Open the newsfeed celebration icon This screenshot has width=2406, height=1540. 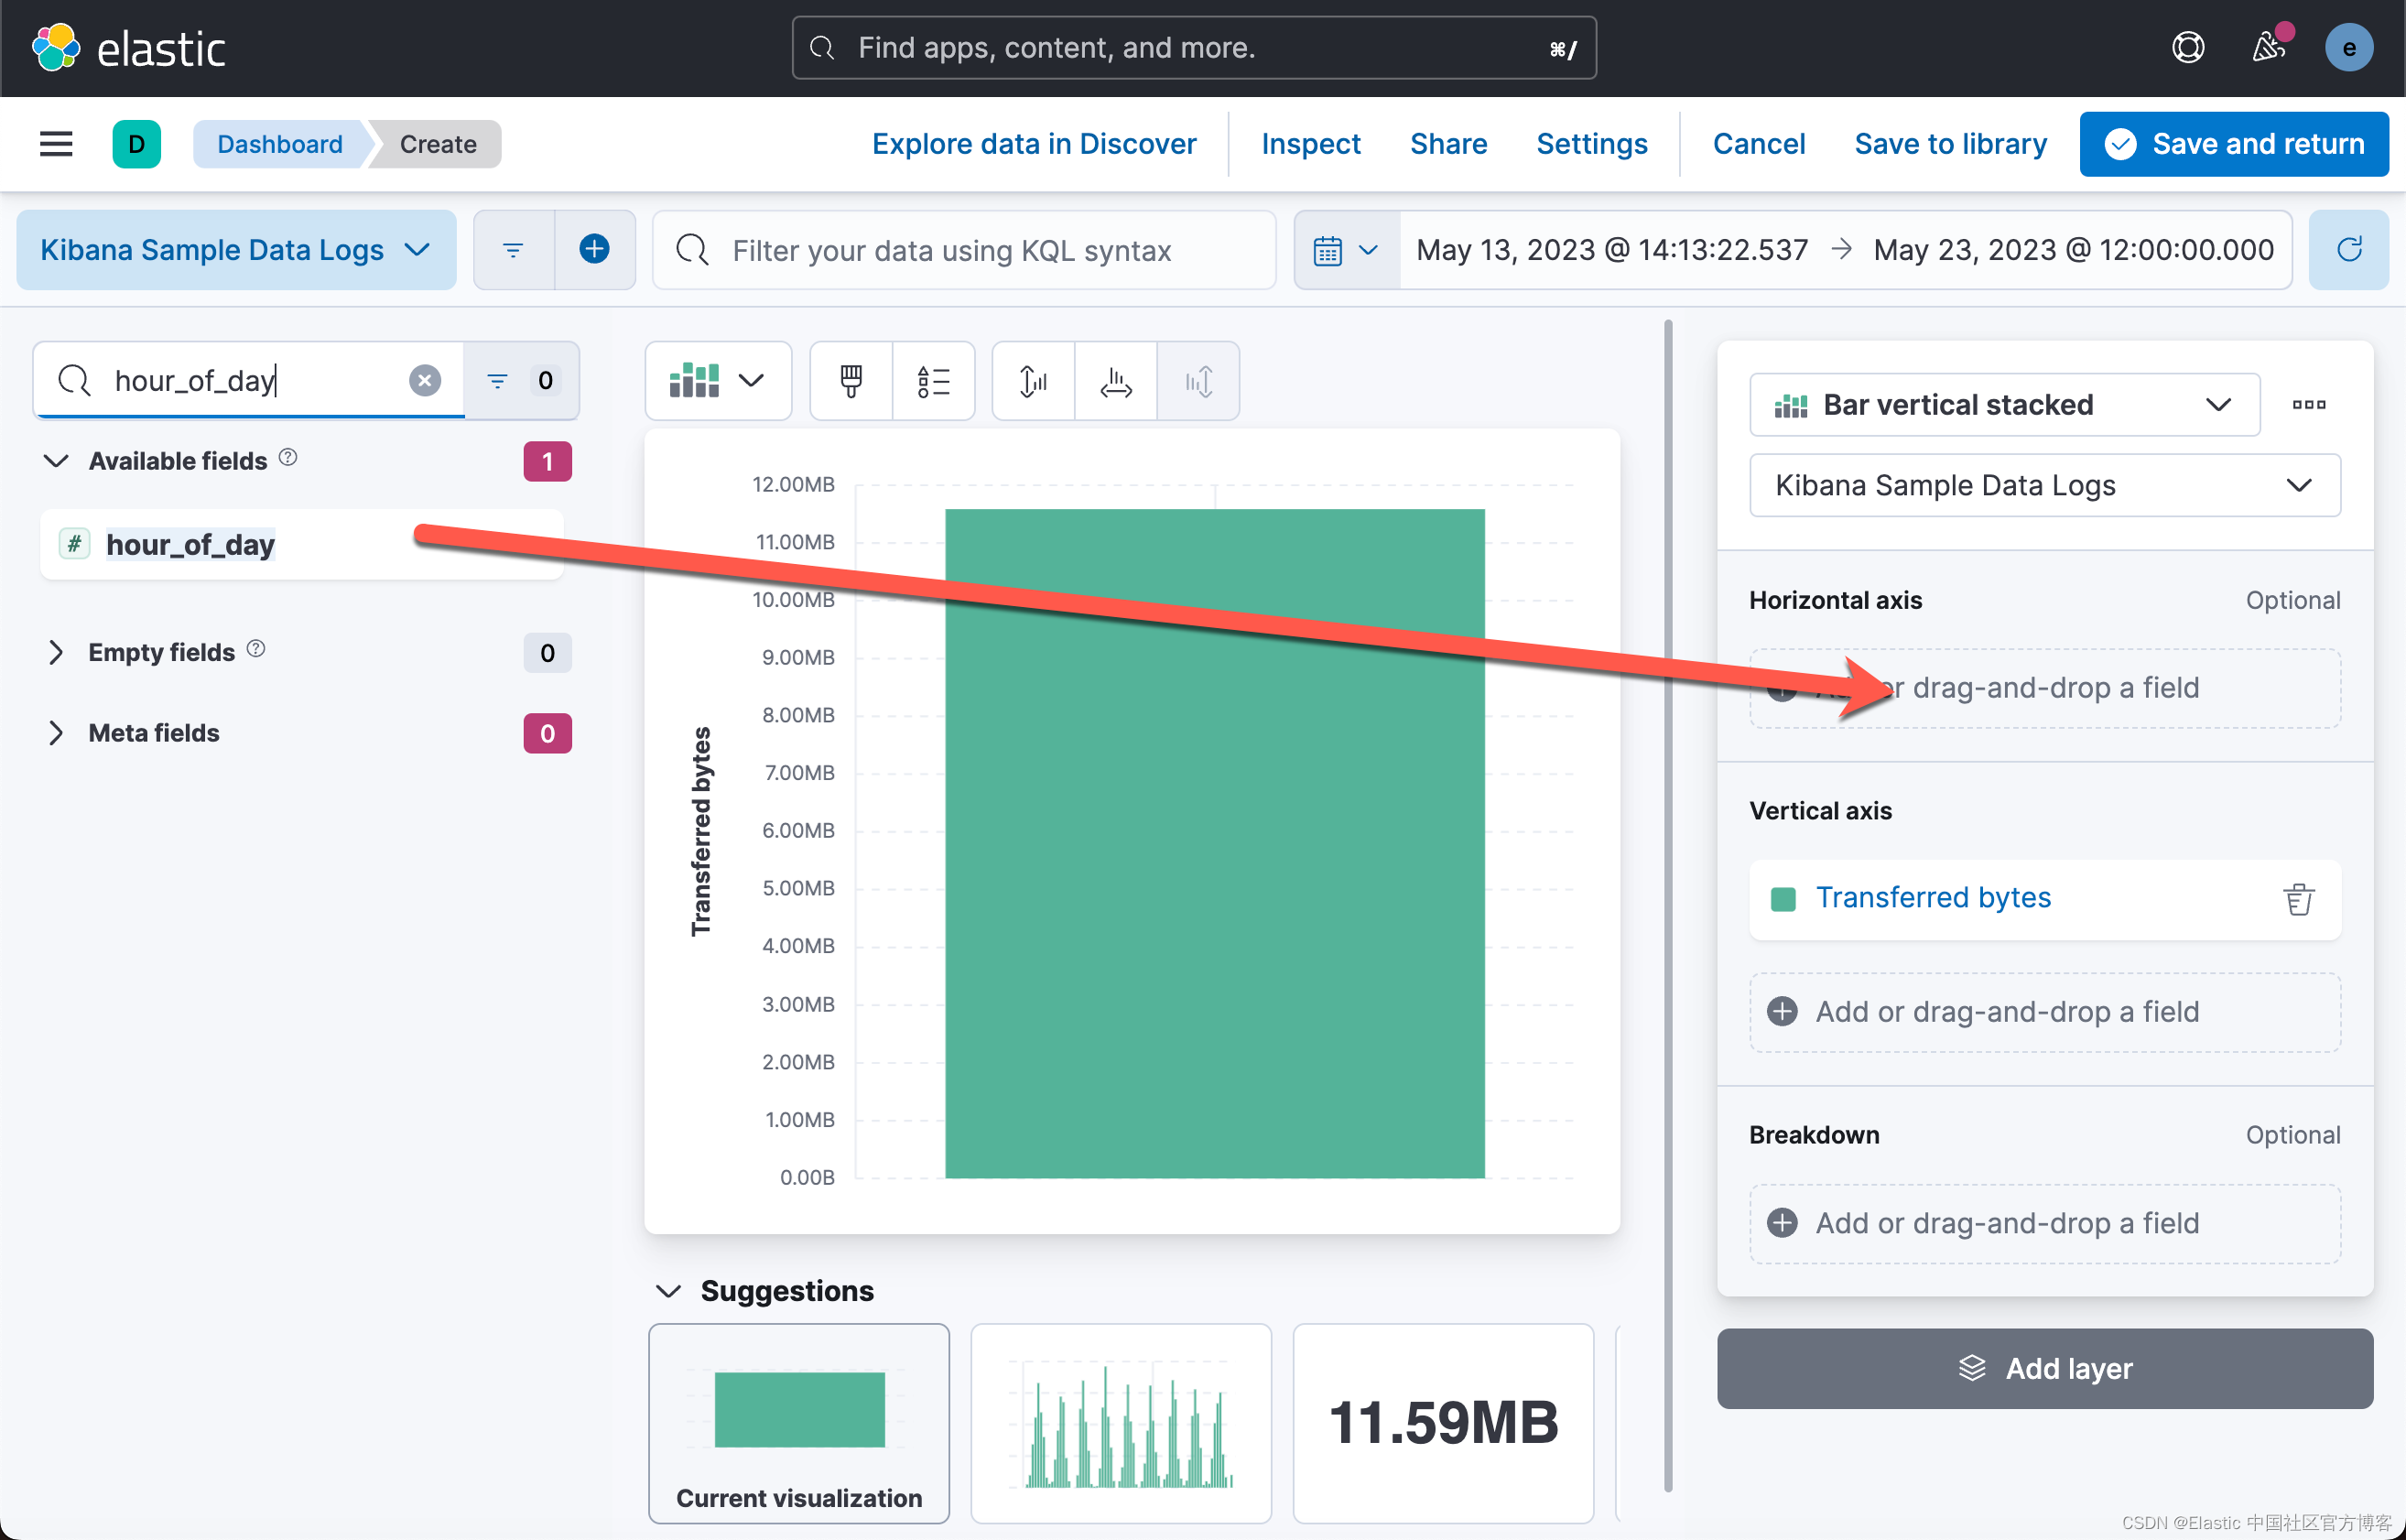2268,48
